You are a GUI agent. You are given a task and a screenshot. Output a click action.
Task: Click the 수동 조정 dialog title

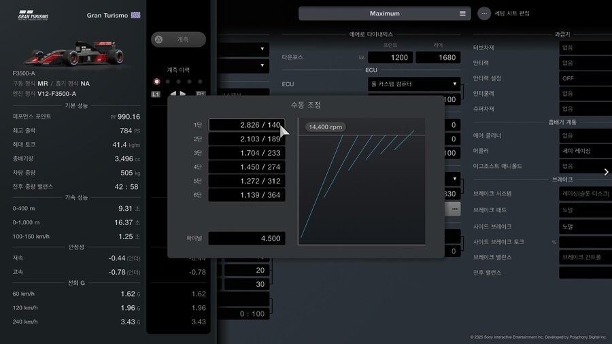305,105
